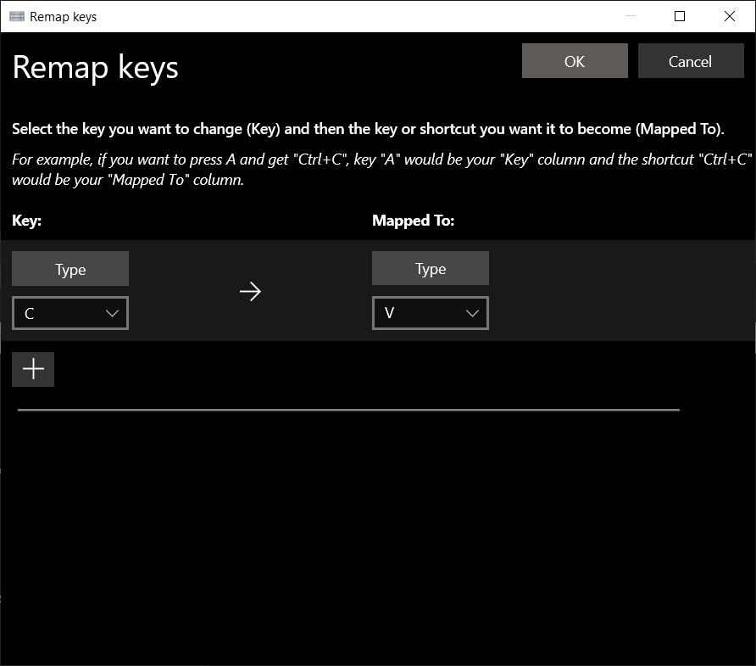
Task: Click the keyboard icon in title bar
Action: [17, 16]
